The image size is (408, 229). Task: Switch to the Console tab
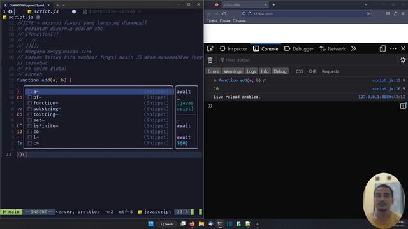266,48
